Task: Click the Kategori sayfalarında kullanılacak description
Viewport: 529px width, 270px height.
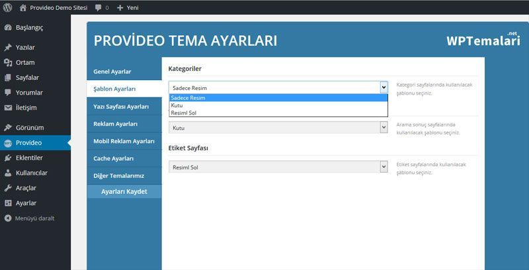Action: [x=434, y=89]
